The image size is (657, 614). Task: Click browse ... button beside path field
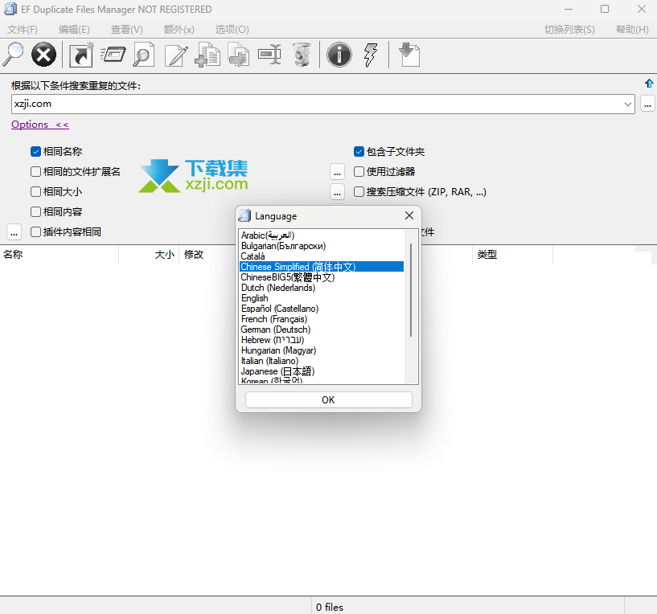648,104
